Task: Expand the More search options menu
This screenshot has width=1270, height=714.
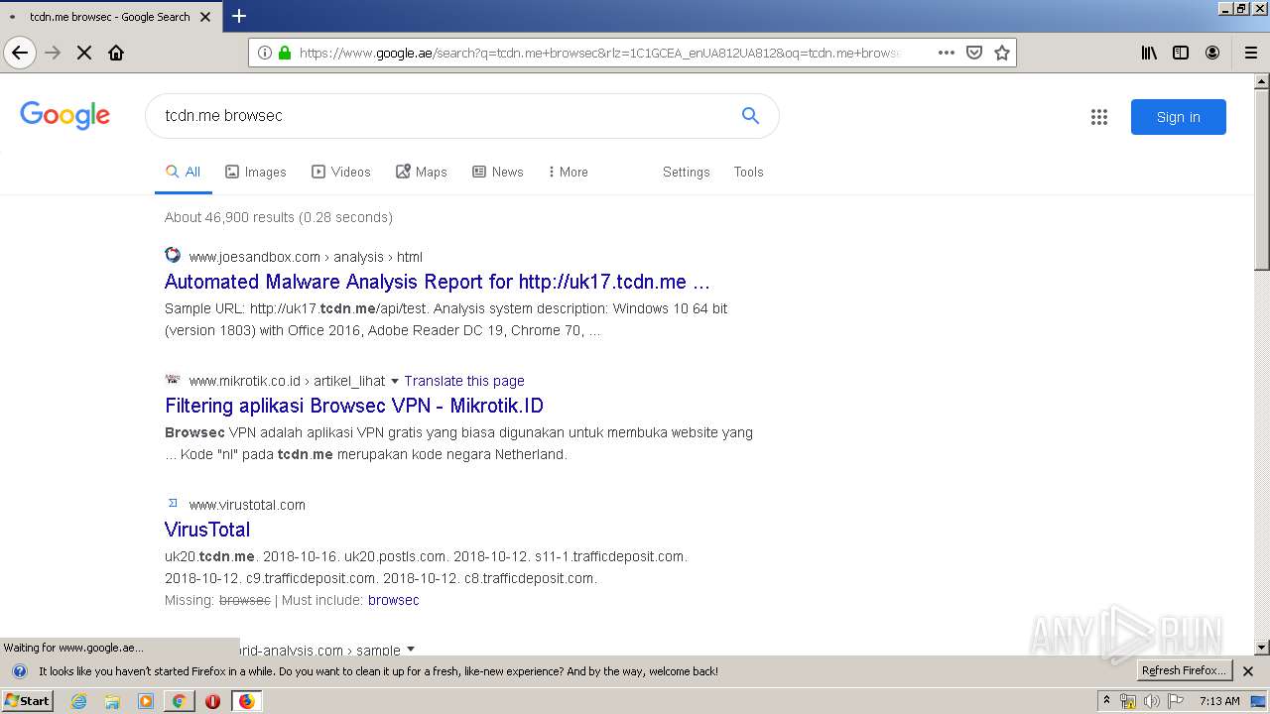Action: [x=568, y=172]
